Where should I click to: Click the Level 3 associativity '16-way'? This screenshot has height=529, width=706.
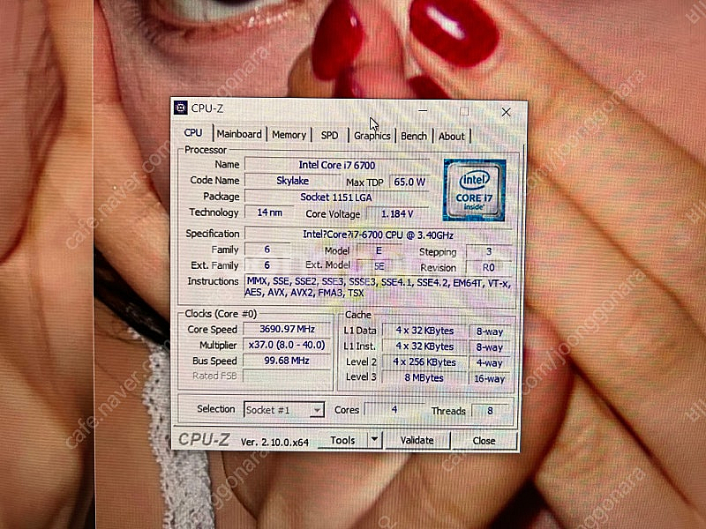[490, 379]
